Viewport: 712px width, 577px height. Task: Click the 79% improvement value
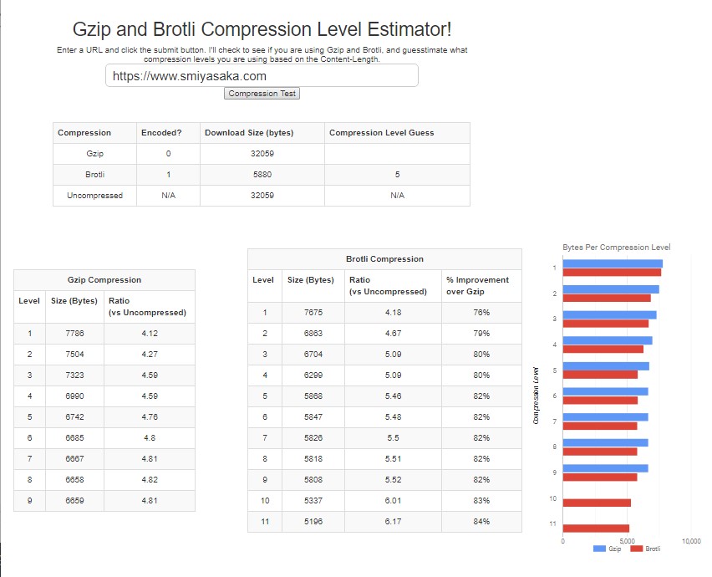coord(481,334)
